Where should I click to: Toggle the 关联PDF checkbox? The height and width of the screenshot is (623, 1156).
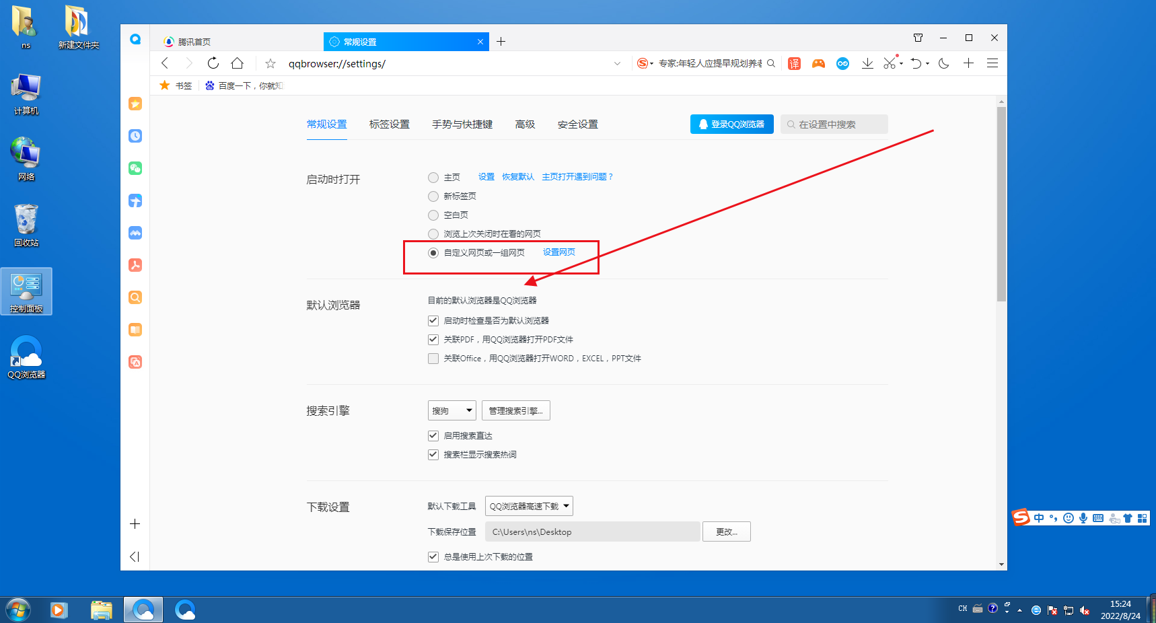433,340
